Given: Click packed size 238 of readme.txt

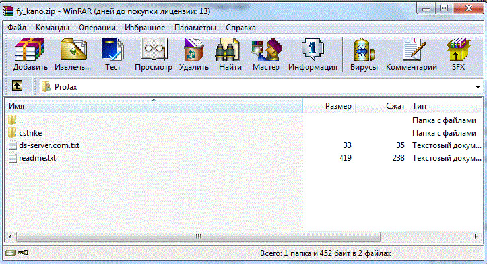Looking at the screenshot, I should point(398,158).
